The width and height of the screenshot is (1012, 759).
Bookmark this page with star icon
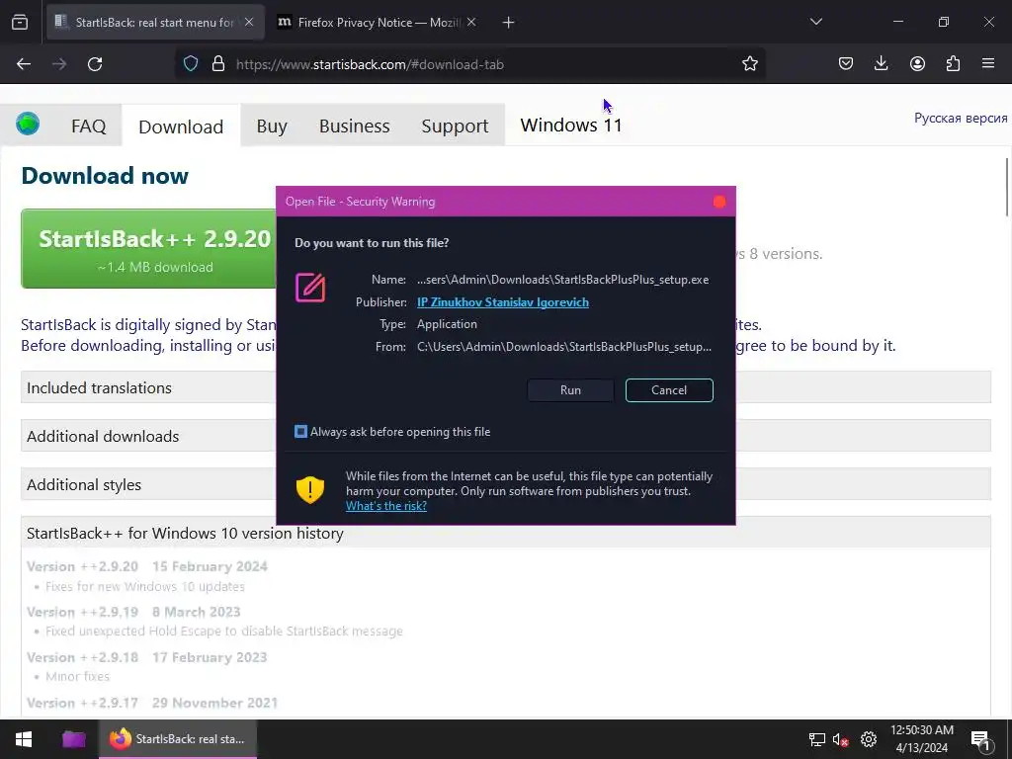pyautogui.click(x=749, y=64)
